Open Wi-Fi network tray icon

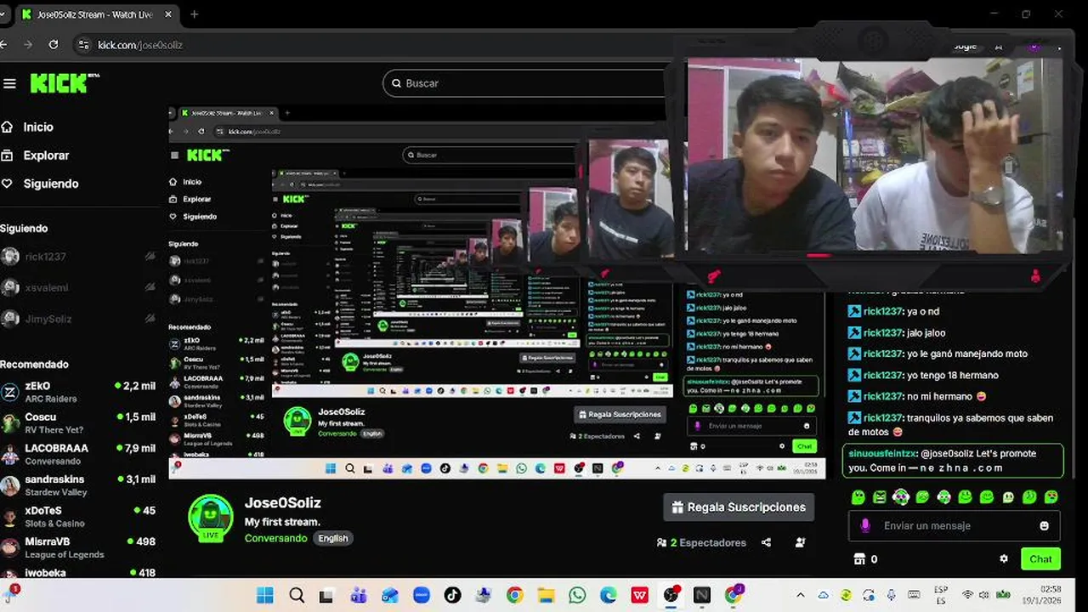[967, 595]
